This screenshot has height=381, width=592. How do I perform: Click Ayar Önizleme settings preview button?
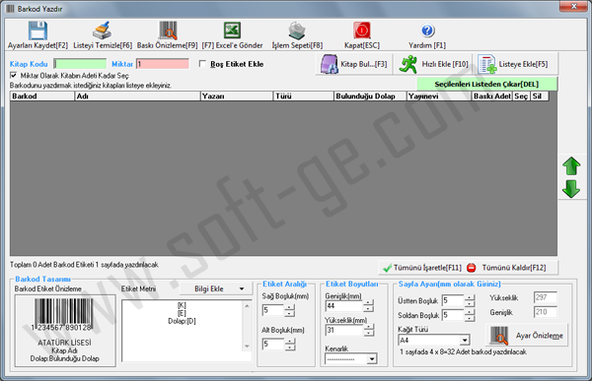point(527,335)
